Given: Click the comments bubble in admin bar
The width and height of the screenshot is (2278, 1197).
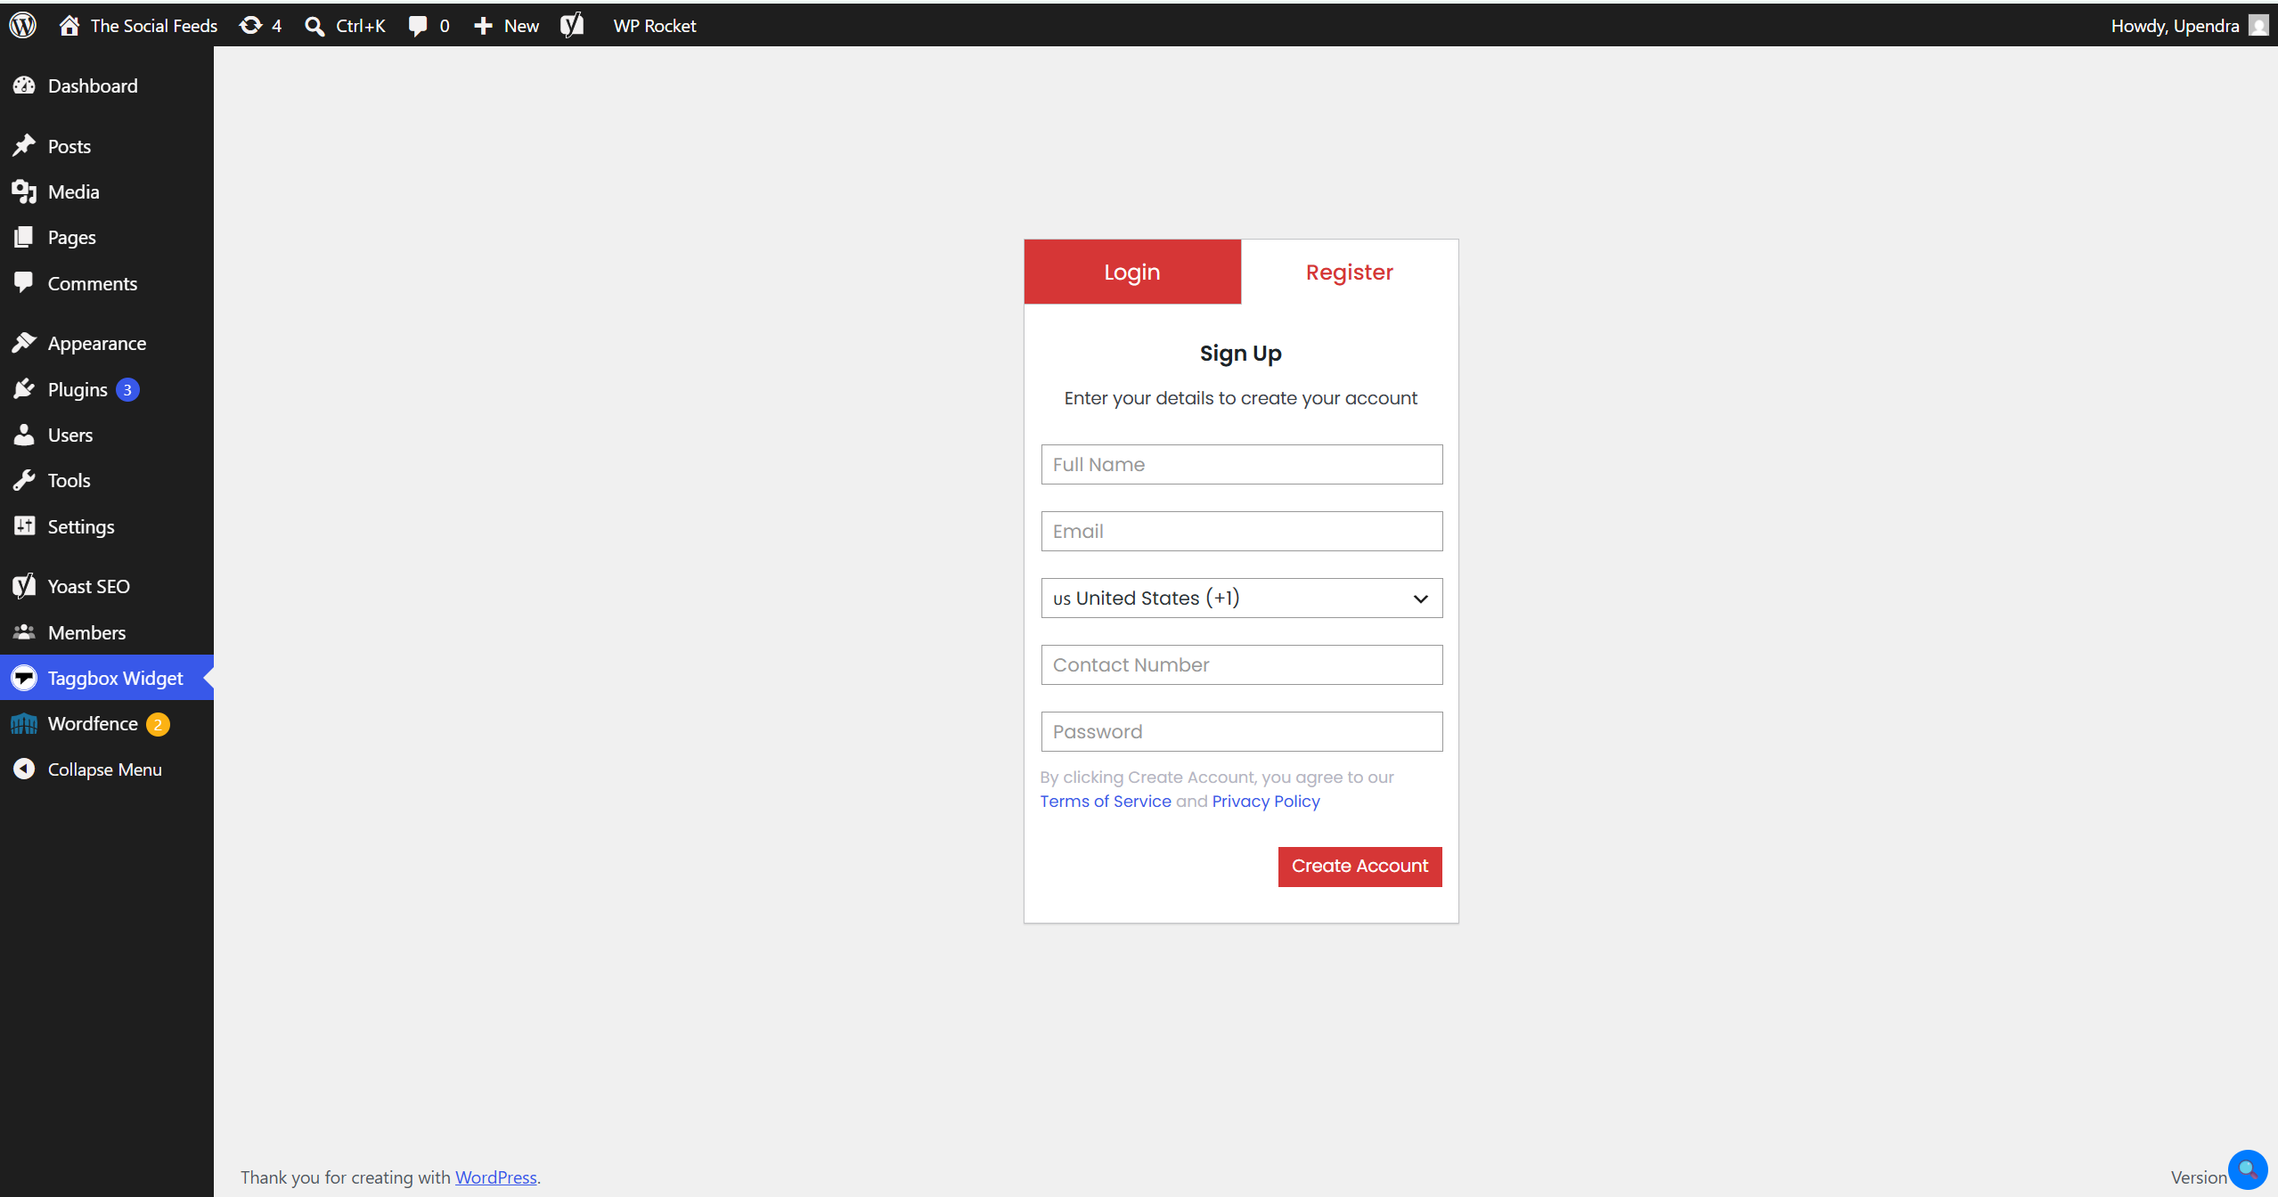Looking at the screenshot, I should tap(418, 26).
